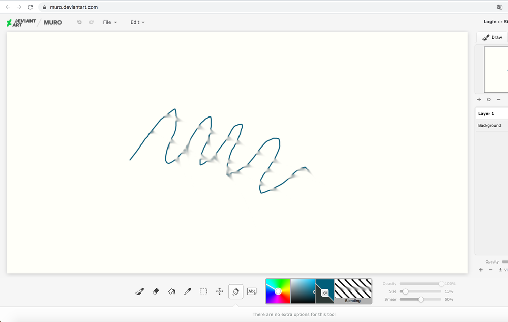Select the Move tool
This screenshot has height=322, width=508.
coord(219,291)
